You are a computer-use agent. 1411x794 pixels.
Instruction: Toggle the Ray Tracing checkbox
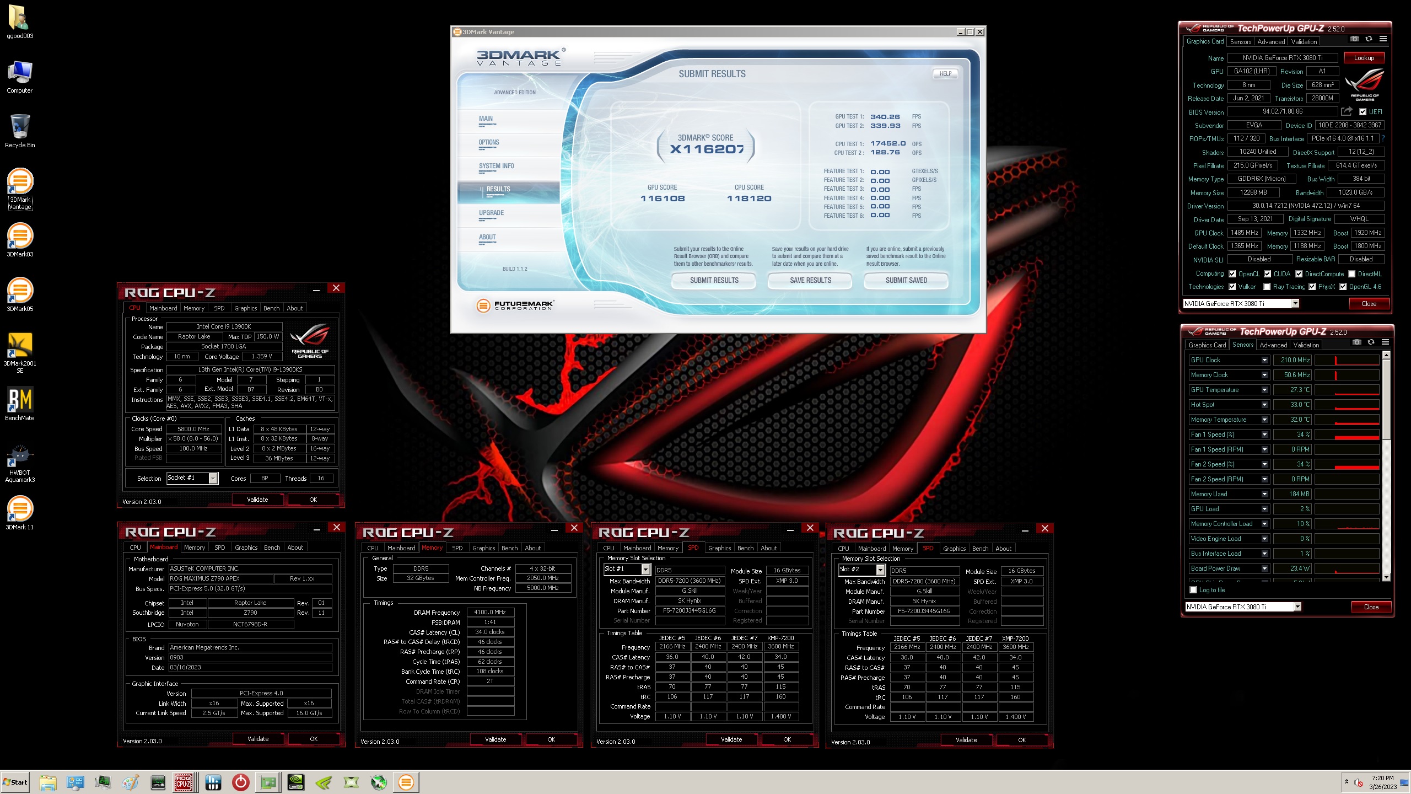pyautogui.click(x=1267, y=287)
